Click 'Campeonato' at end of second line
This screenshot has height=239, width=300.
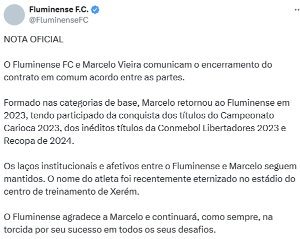(247, 116)
